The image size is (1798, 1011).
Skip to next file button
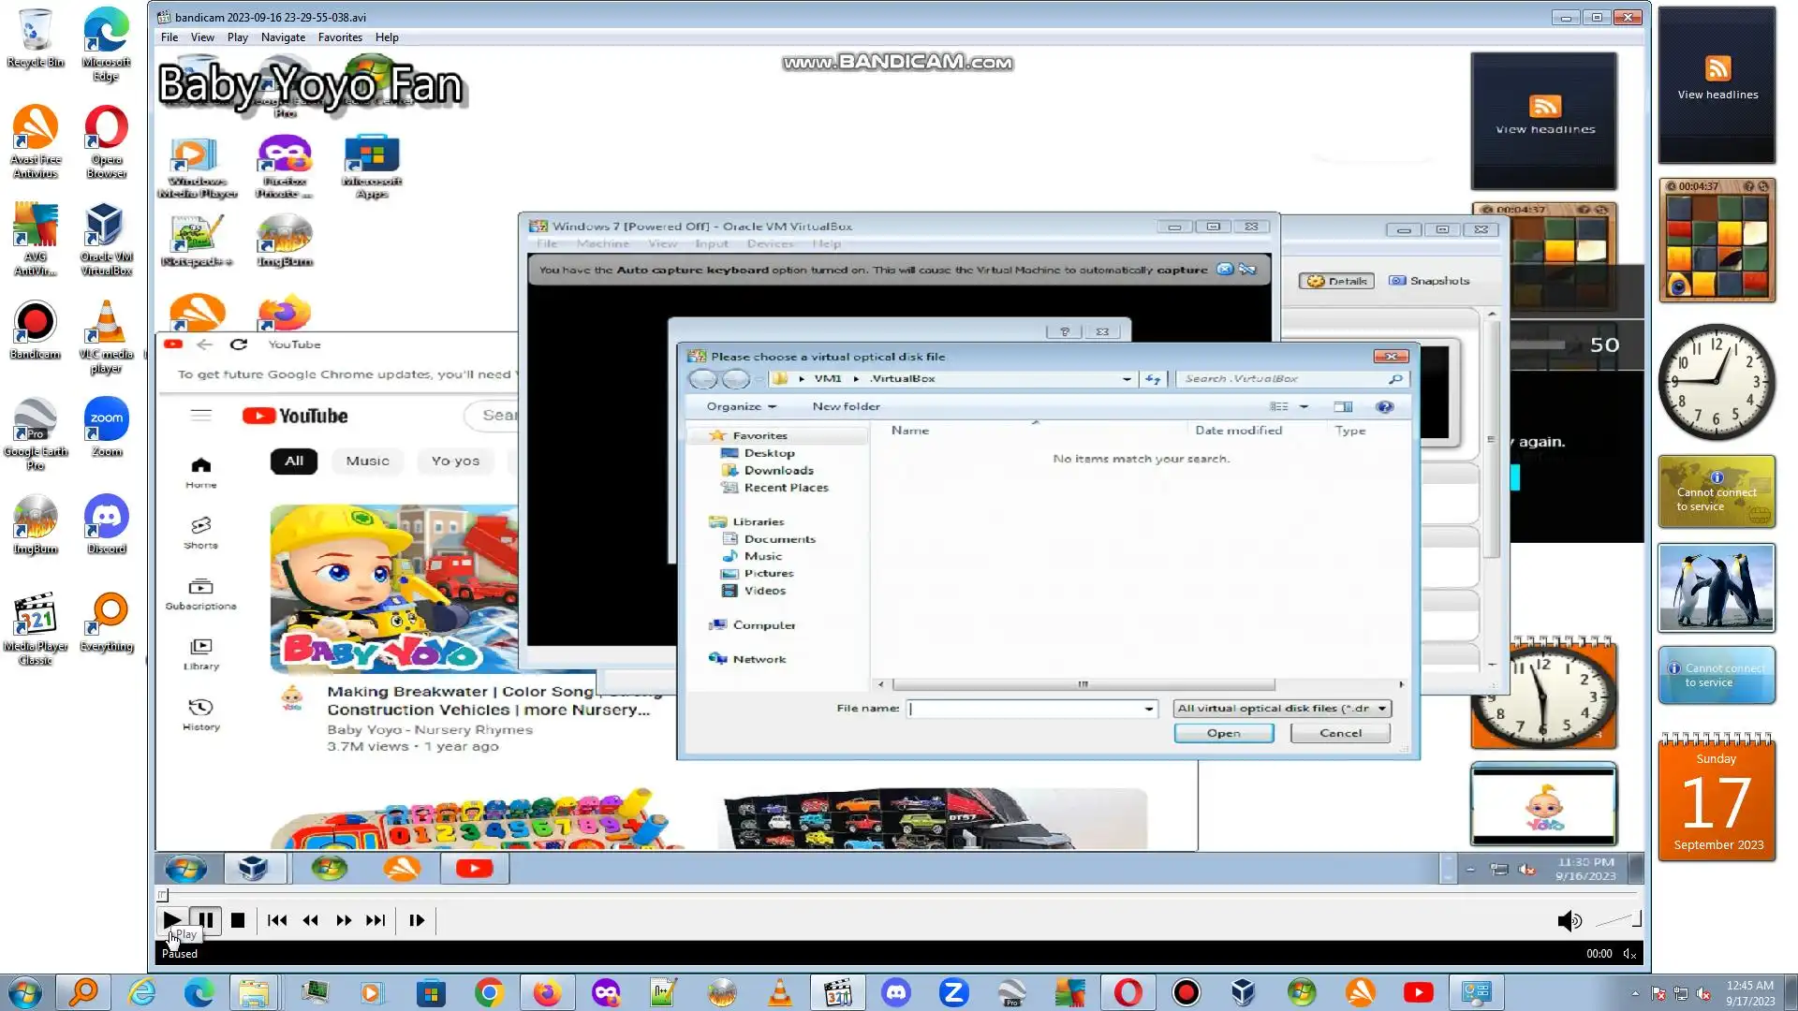point(376,920)
